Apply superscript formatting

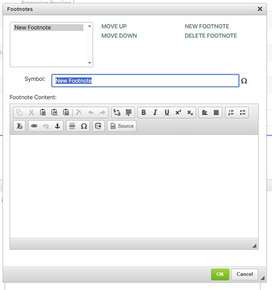[178, 113]
